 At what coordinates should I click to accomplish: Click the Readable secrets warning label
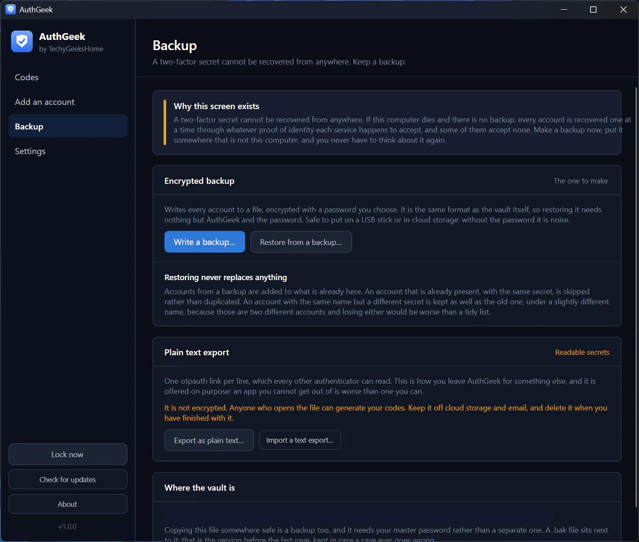582,352
